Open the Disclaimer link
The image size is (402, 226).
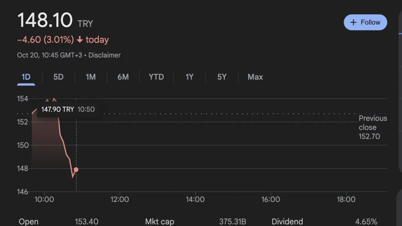tap(104, 55)
